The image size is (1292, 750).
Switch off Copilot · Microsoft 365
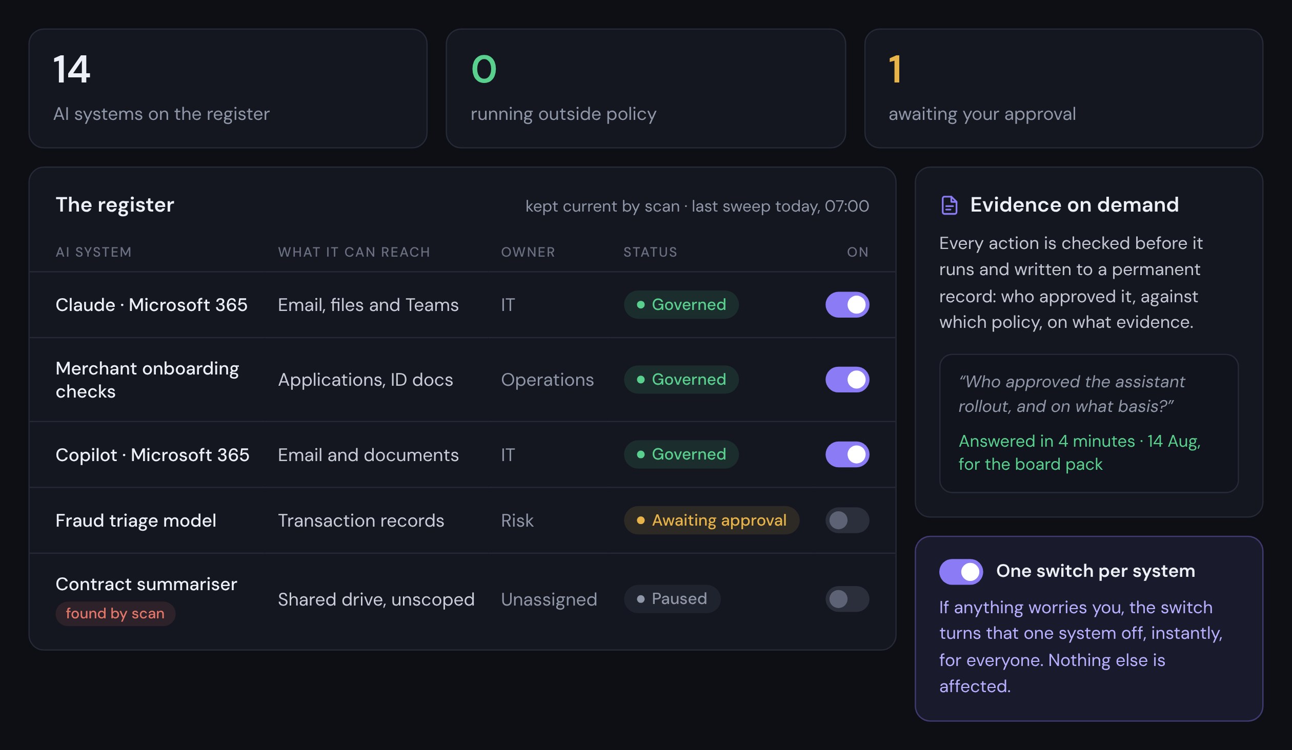[x=847, y=454]
